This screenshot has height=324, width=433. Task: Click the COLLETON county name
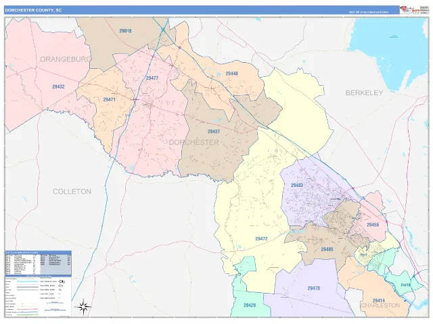click(72, 192)
